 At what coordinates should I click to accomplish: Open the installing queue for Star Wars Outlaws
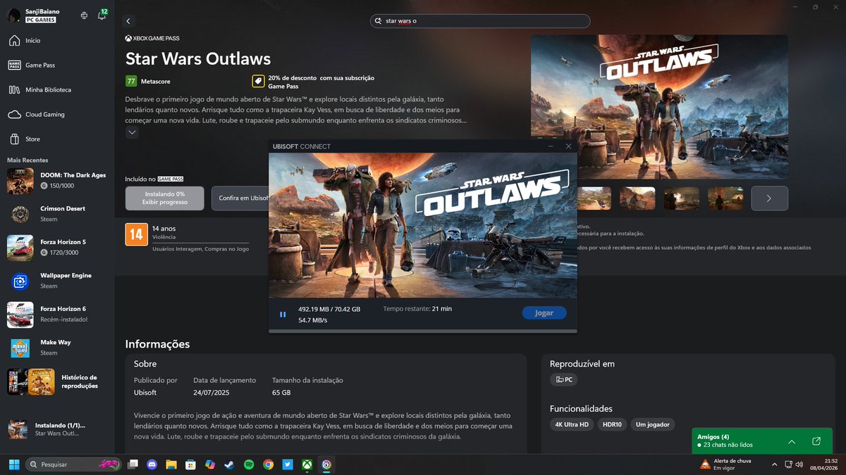pos(58,429)
